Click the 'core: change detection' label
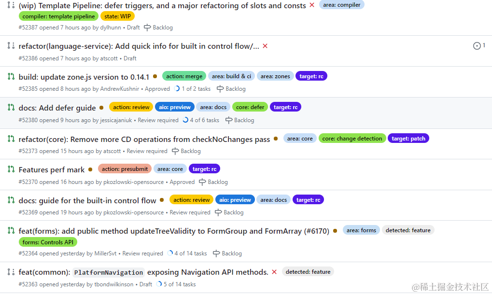Screen dimensions: 492x295 pyautogui.click(x=352, y=139)
